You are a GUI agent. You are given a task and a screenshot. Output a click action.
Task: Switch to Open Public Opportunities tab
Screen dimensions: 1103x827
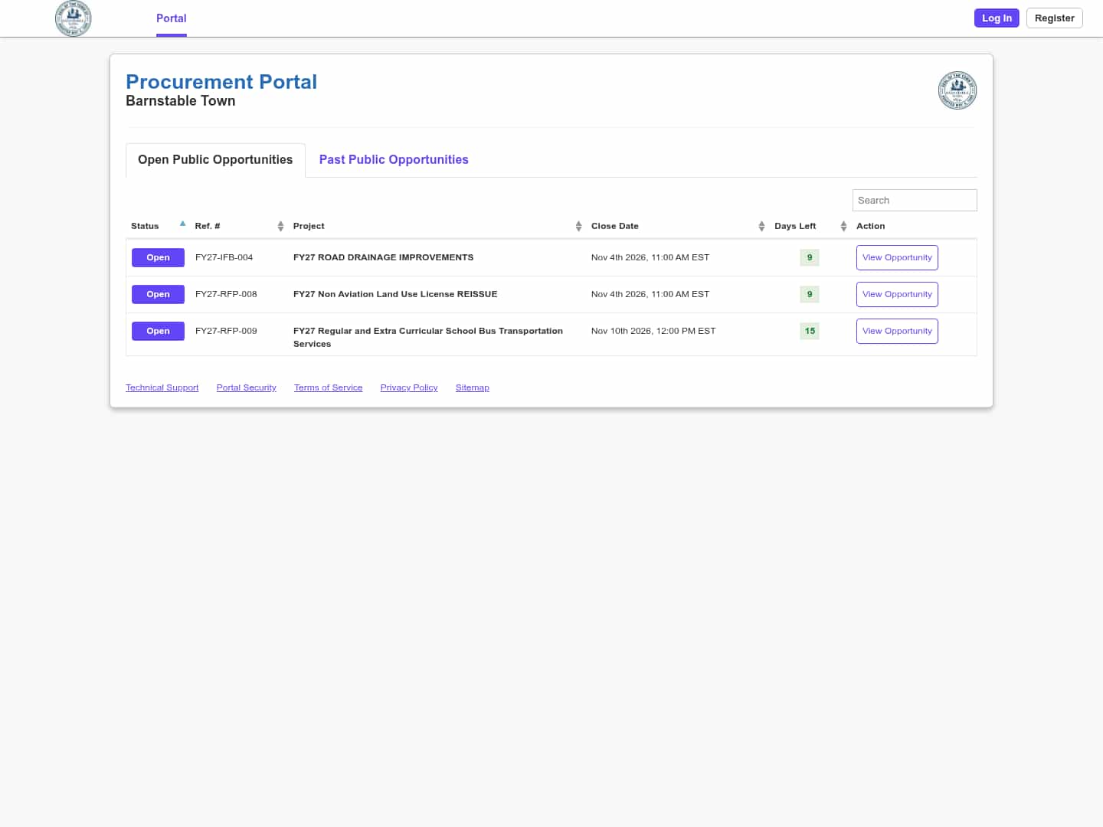tap(215, 160)
